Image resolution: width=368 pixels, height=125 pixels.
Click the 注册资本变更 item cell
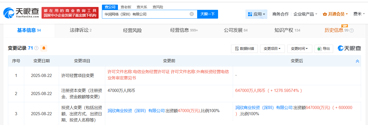coord(82,94)
